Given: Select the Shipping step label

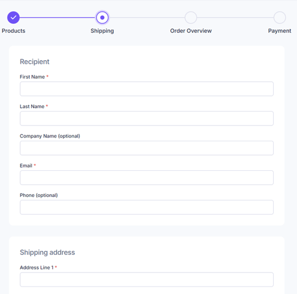Looking at the screenshot, I should pyautogui.click(x=102, y=31).
